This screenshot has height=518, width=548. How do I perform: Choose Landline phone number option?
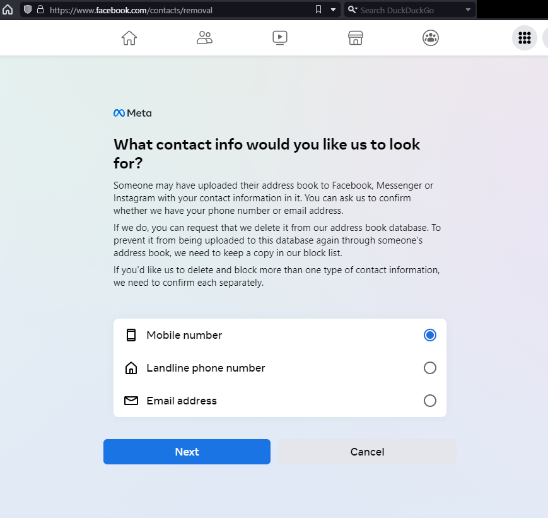[430, 368]
